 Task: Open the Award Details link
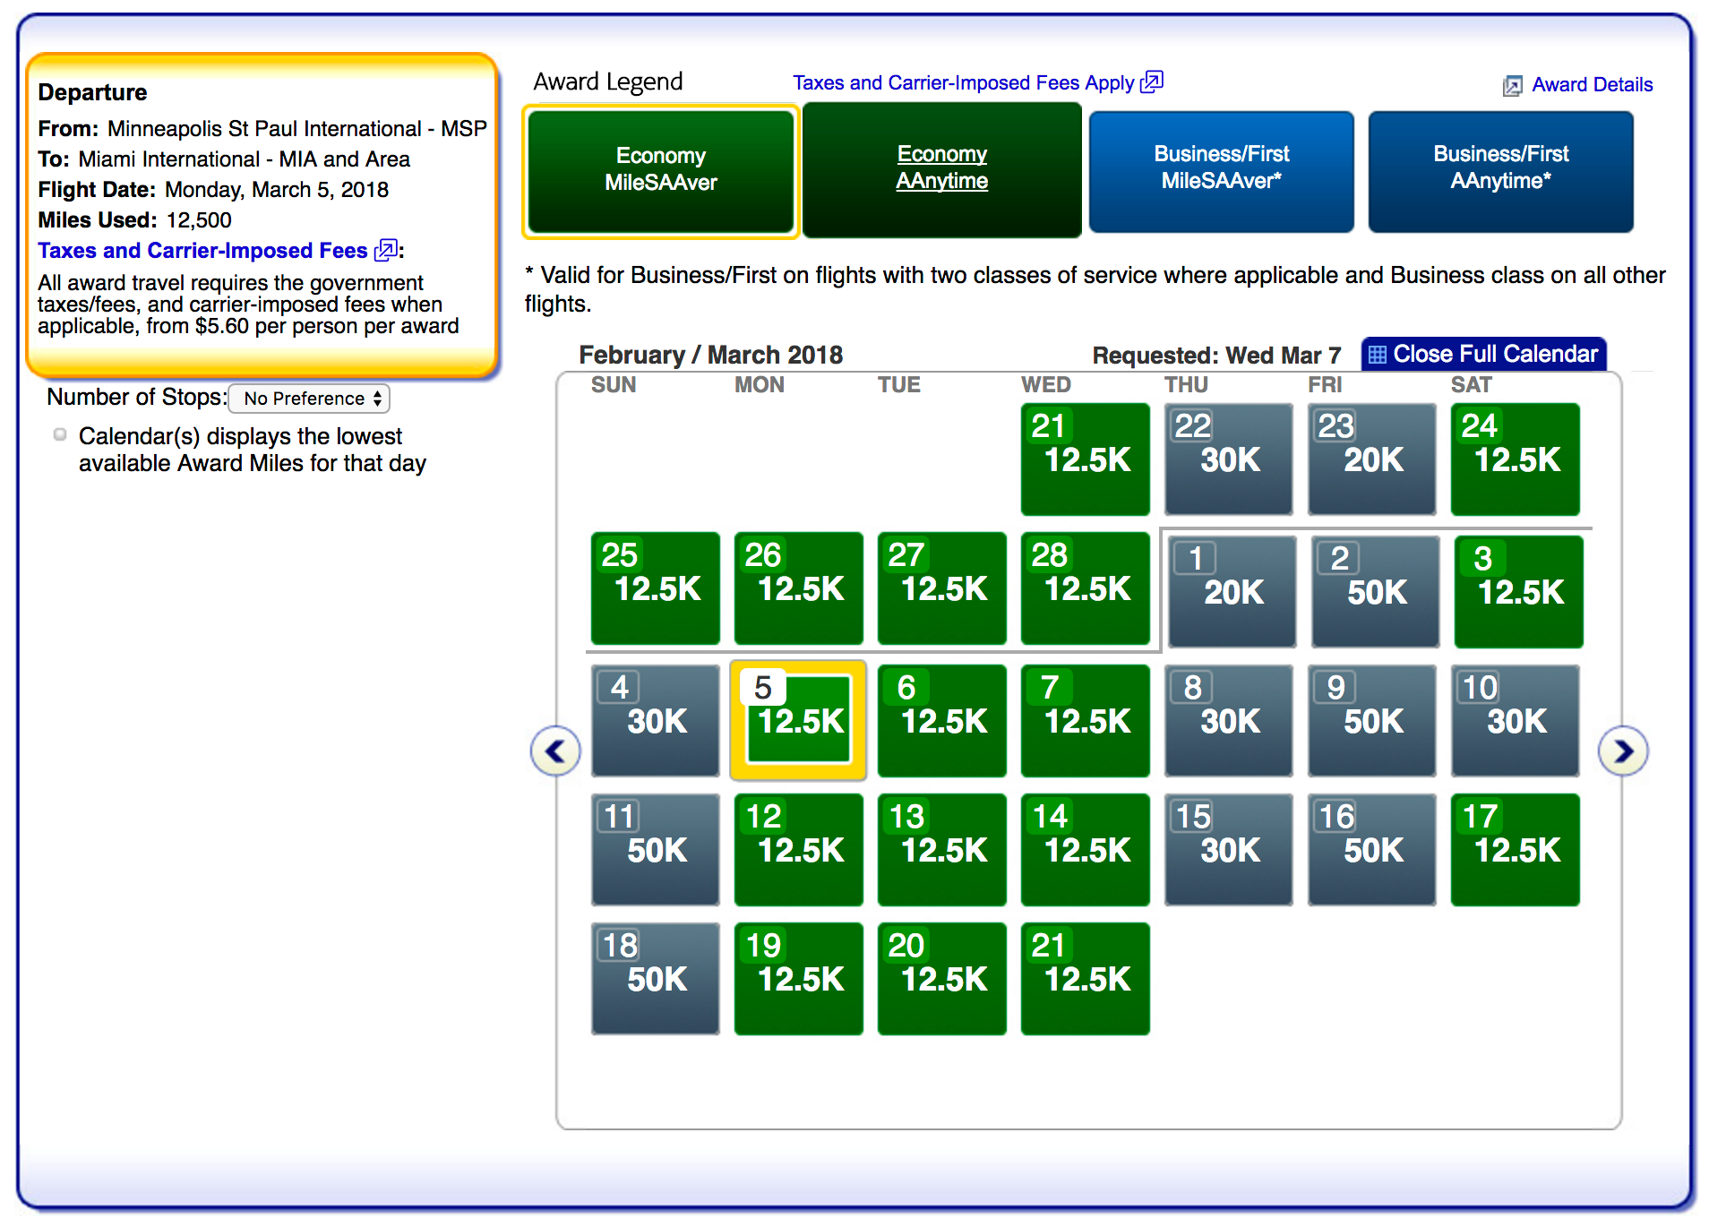click(1592, 85)
